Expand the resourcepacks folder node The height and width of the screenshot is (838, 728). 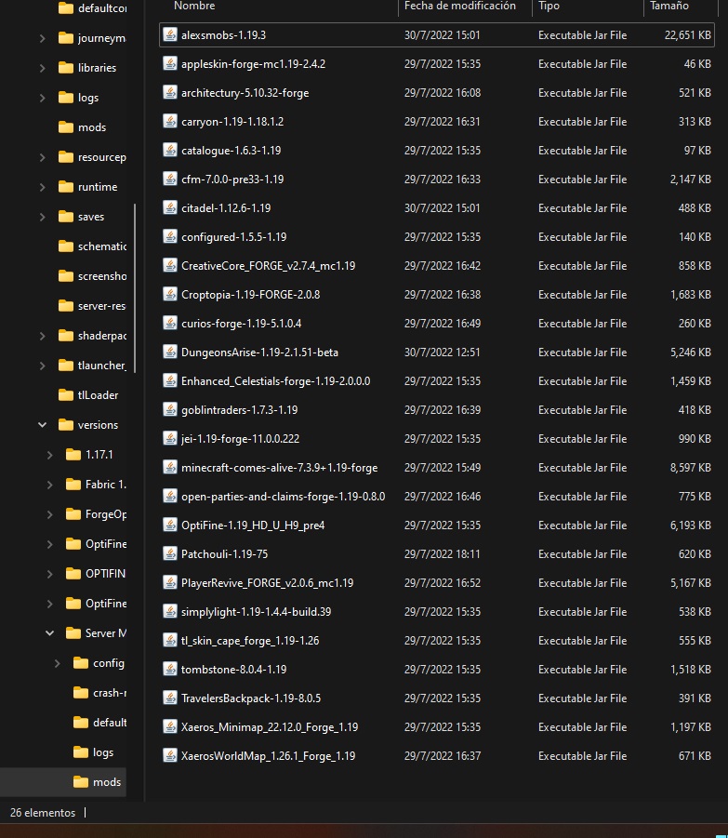[42, 158]
